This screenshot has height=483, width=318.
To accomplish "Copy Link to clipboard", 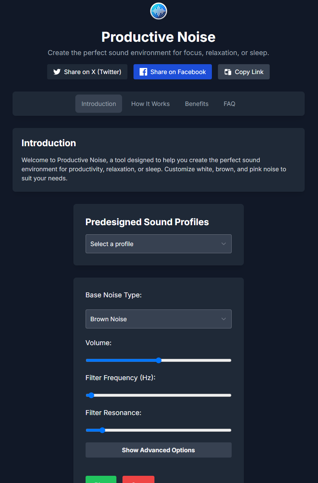I will click(244, 72).
